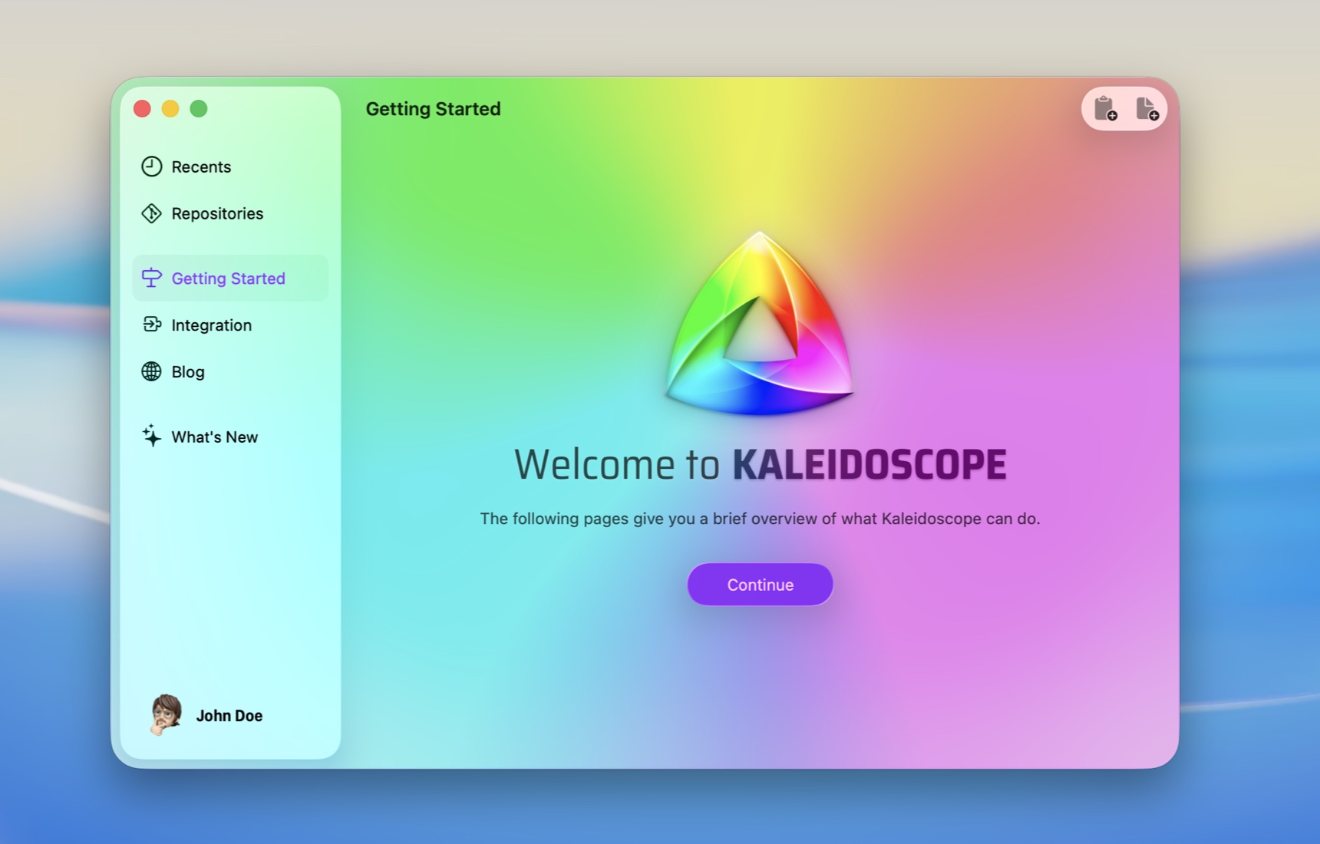This screenshot has height=844, width=1320.
Task: Open Recents using the clock icon
Action: click(152, 166)
